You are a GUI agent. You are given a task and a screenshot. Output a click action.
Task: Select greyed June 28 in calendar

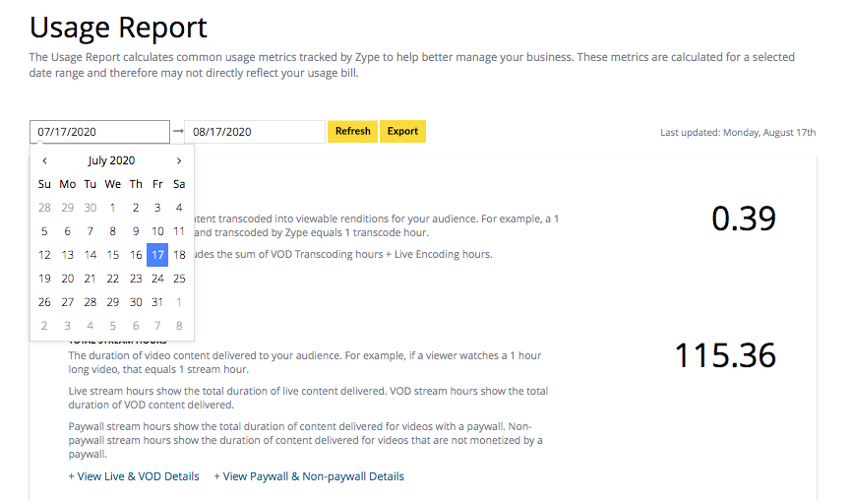pyautogui.click(x=44, y=208)
